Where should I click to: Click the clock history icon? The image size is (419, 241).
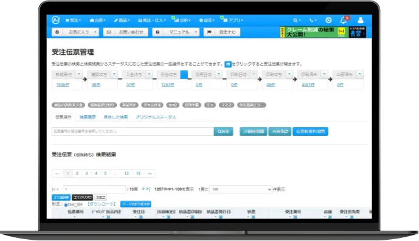(x=328, y=20)
